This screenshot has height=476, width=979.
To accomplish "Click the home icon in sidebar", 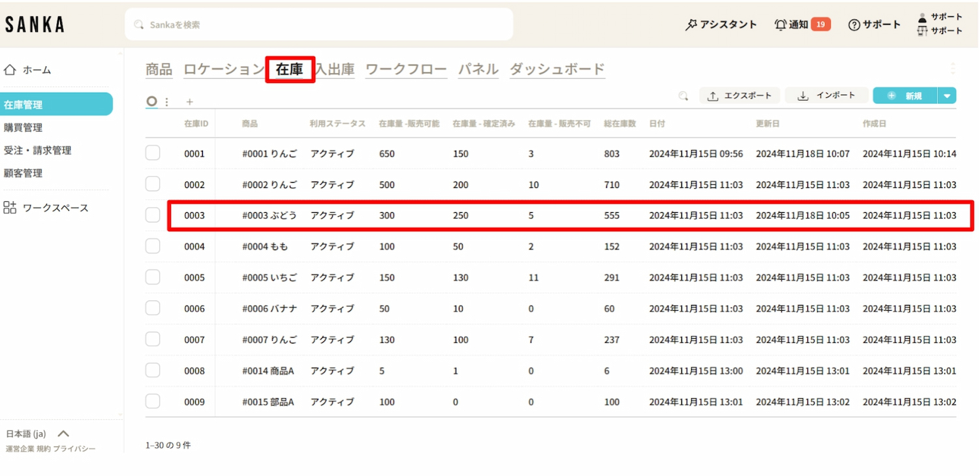I will (10, 70).
